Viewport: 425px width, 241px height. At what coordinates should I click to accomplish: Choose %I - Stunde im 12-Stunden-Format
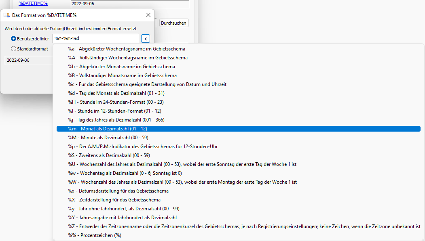(x=239, y=111)
